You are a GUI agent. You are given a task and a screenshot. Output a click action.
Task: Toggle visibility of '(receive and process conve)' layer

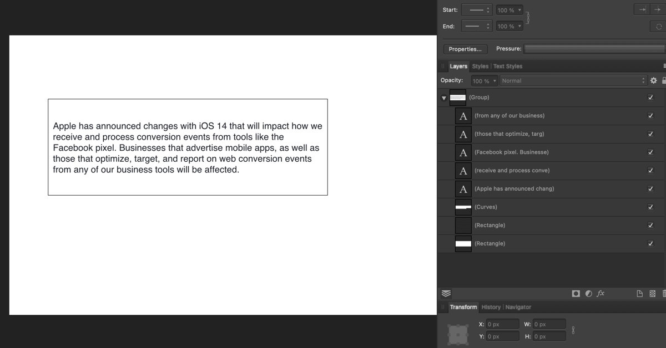pyautogui.click(x=650, y=171)
